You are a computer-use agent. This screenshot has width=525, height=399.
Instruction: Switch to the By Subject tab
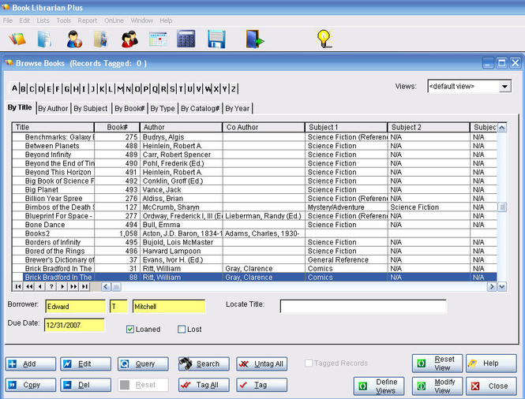(91, 108)
